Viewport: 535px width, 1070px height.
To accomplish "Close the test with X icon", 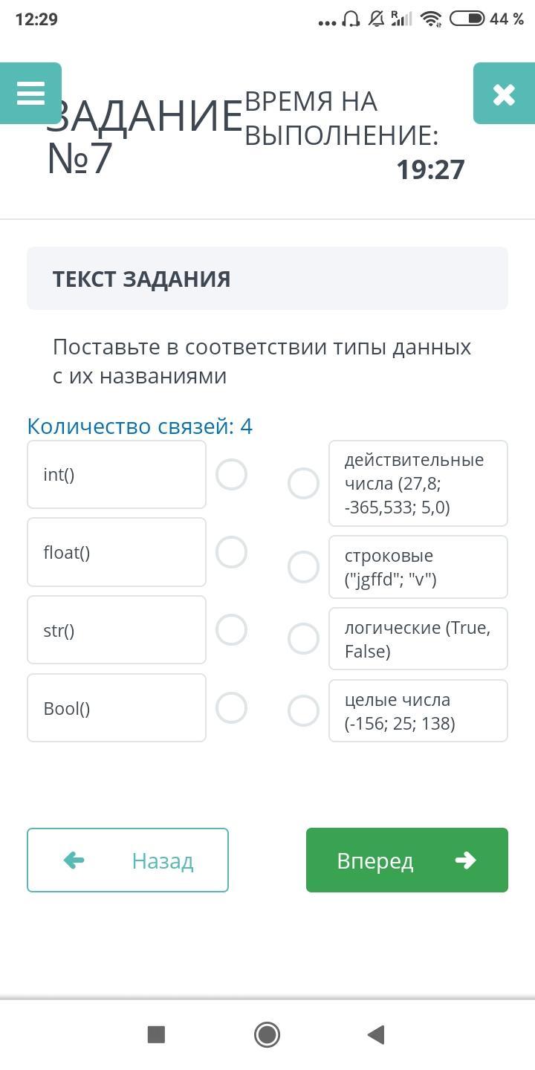I will [x=504, y=94].
